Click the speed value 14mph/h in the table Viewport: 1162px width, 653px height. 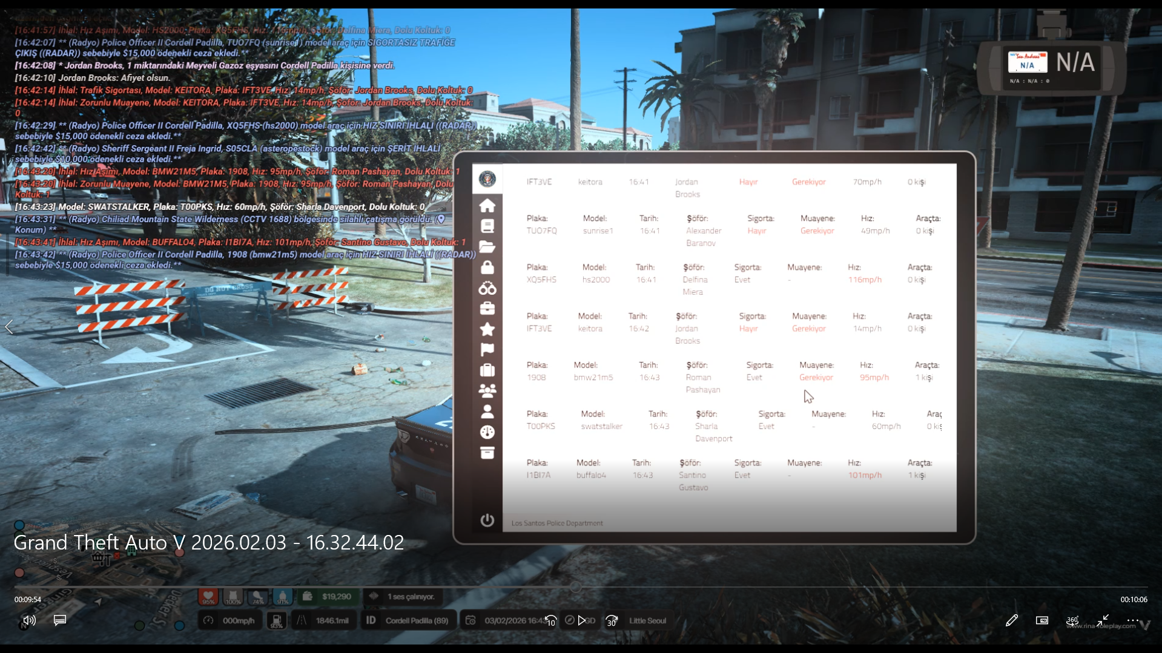[x=867, y=329]
